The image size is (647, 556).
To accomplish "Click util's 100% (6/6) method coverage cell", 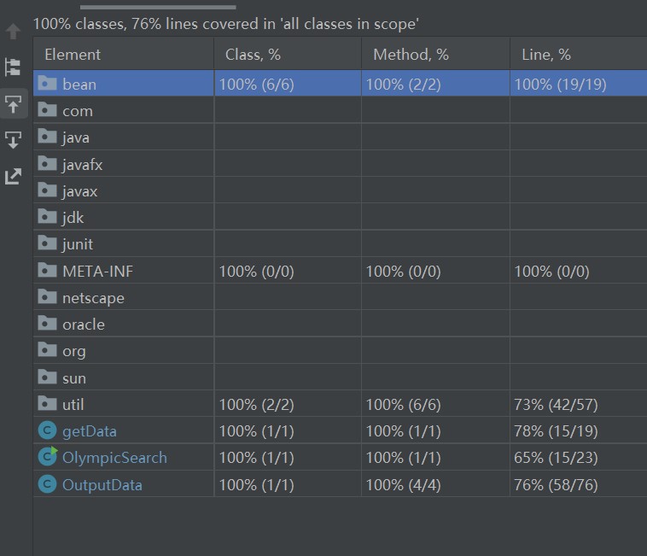I will tap(435, 404).
